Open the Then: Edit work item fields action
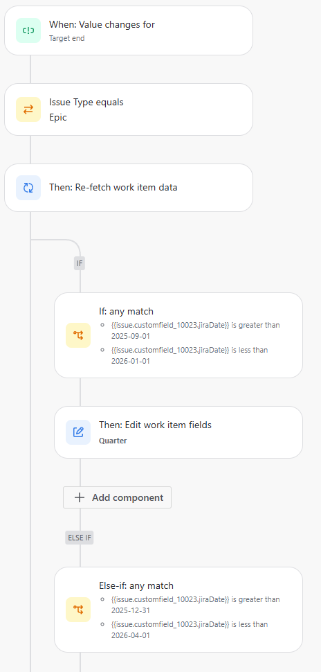The height and width of the screenshot is (672, 321). (178, 432)
